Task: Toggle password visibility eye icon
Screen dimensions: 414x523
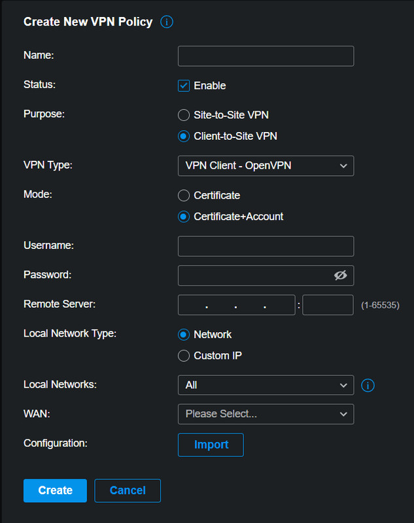Action: [340, 276]
